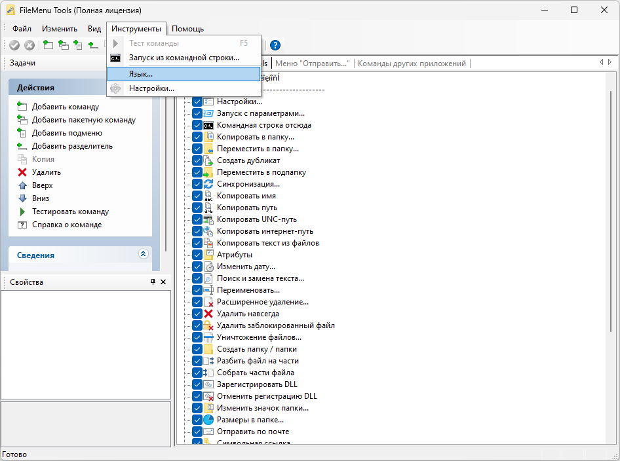620x461 pixels.
Task: Click the green checkmark apply toolbar icon
Action: click(14, 45)
